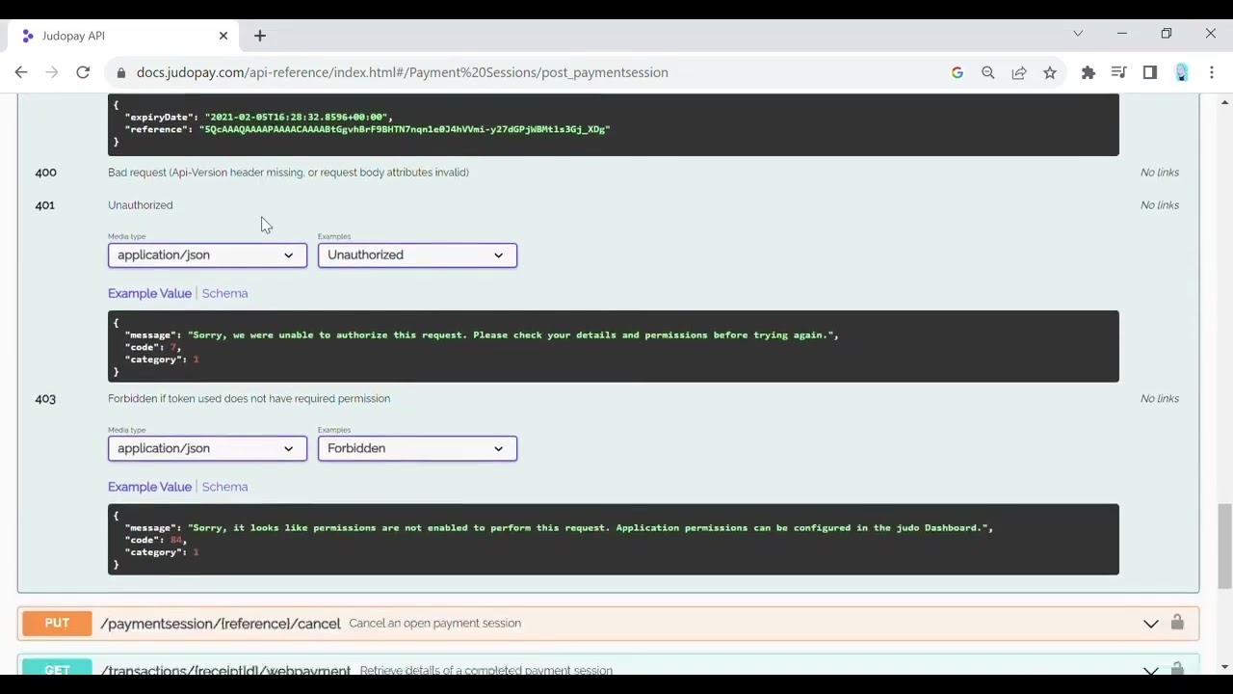
Task: Click the zoom magnifier icon
Action: [x=987, y=72]
